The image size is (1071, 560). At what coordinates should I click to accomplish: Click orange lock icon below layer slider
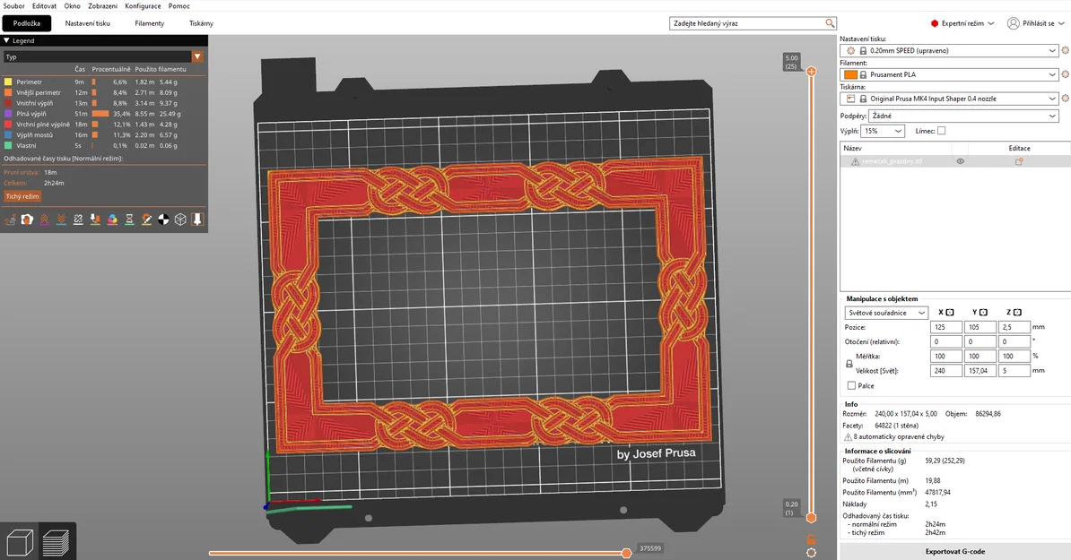(x=812, y=539)
